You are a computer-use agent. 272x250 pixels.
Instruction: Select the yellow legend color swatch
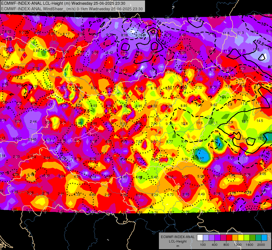click(241, 238)
